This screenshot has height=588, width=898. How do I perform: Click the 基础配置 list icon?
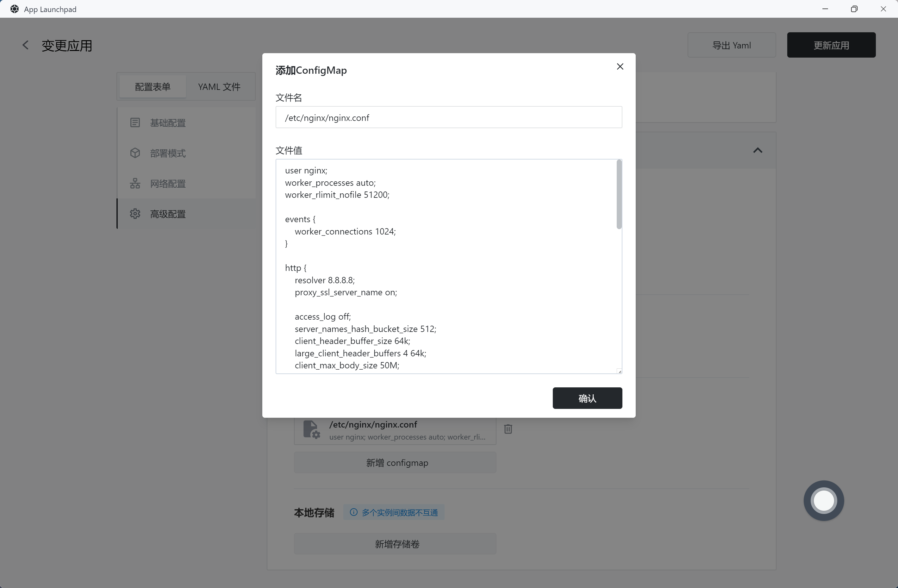coord(135,123)
